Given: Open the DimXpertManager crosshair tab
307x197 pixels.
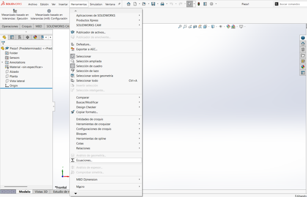Looking at the screenshot, I should coord(27,37).
